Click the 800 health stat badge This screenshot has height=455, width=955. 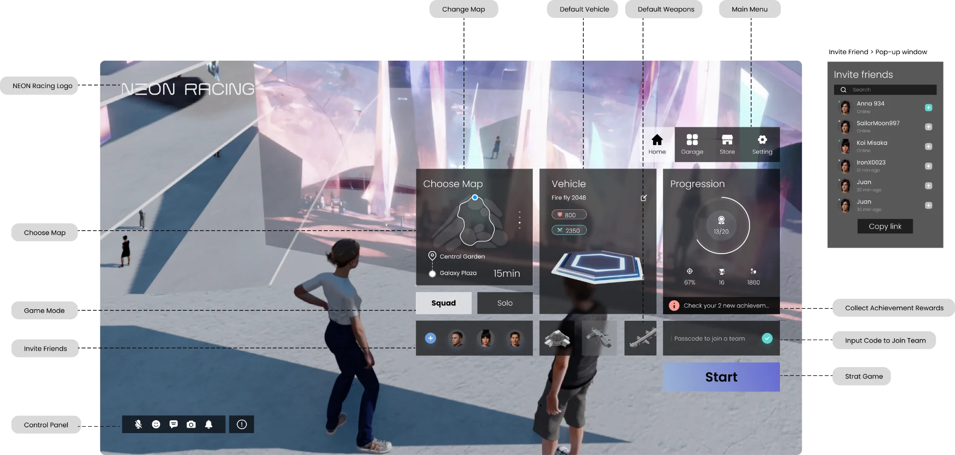569,215
